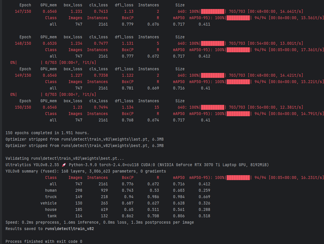The width and height of the screenshot is (324, 244).
Task: Click the truck recall value 0.986
Action: coord(153,197)
